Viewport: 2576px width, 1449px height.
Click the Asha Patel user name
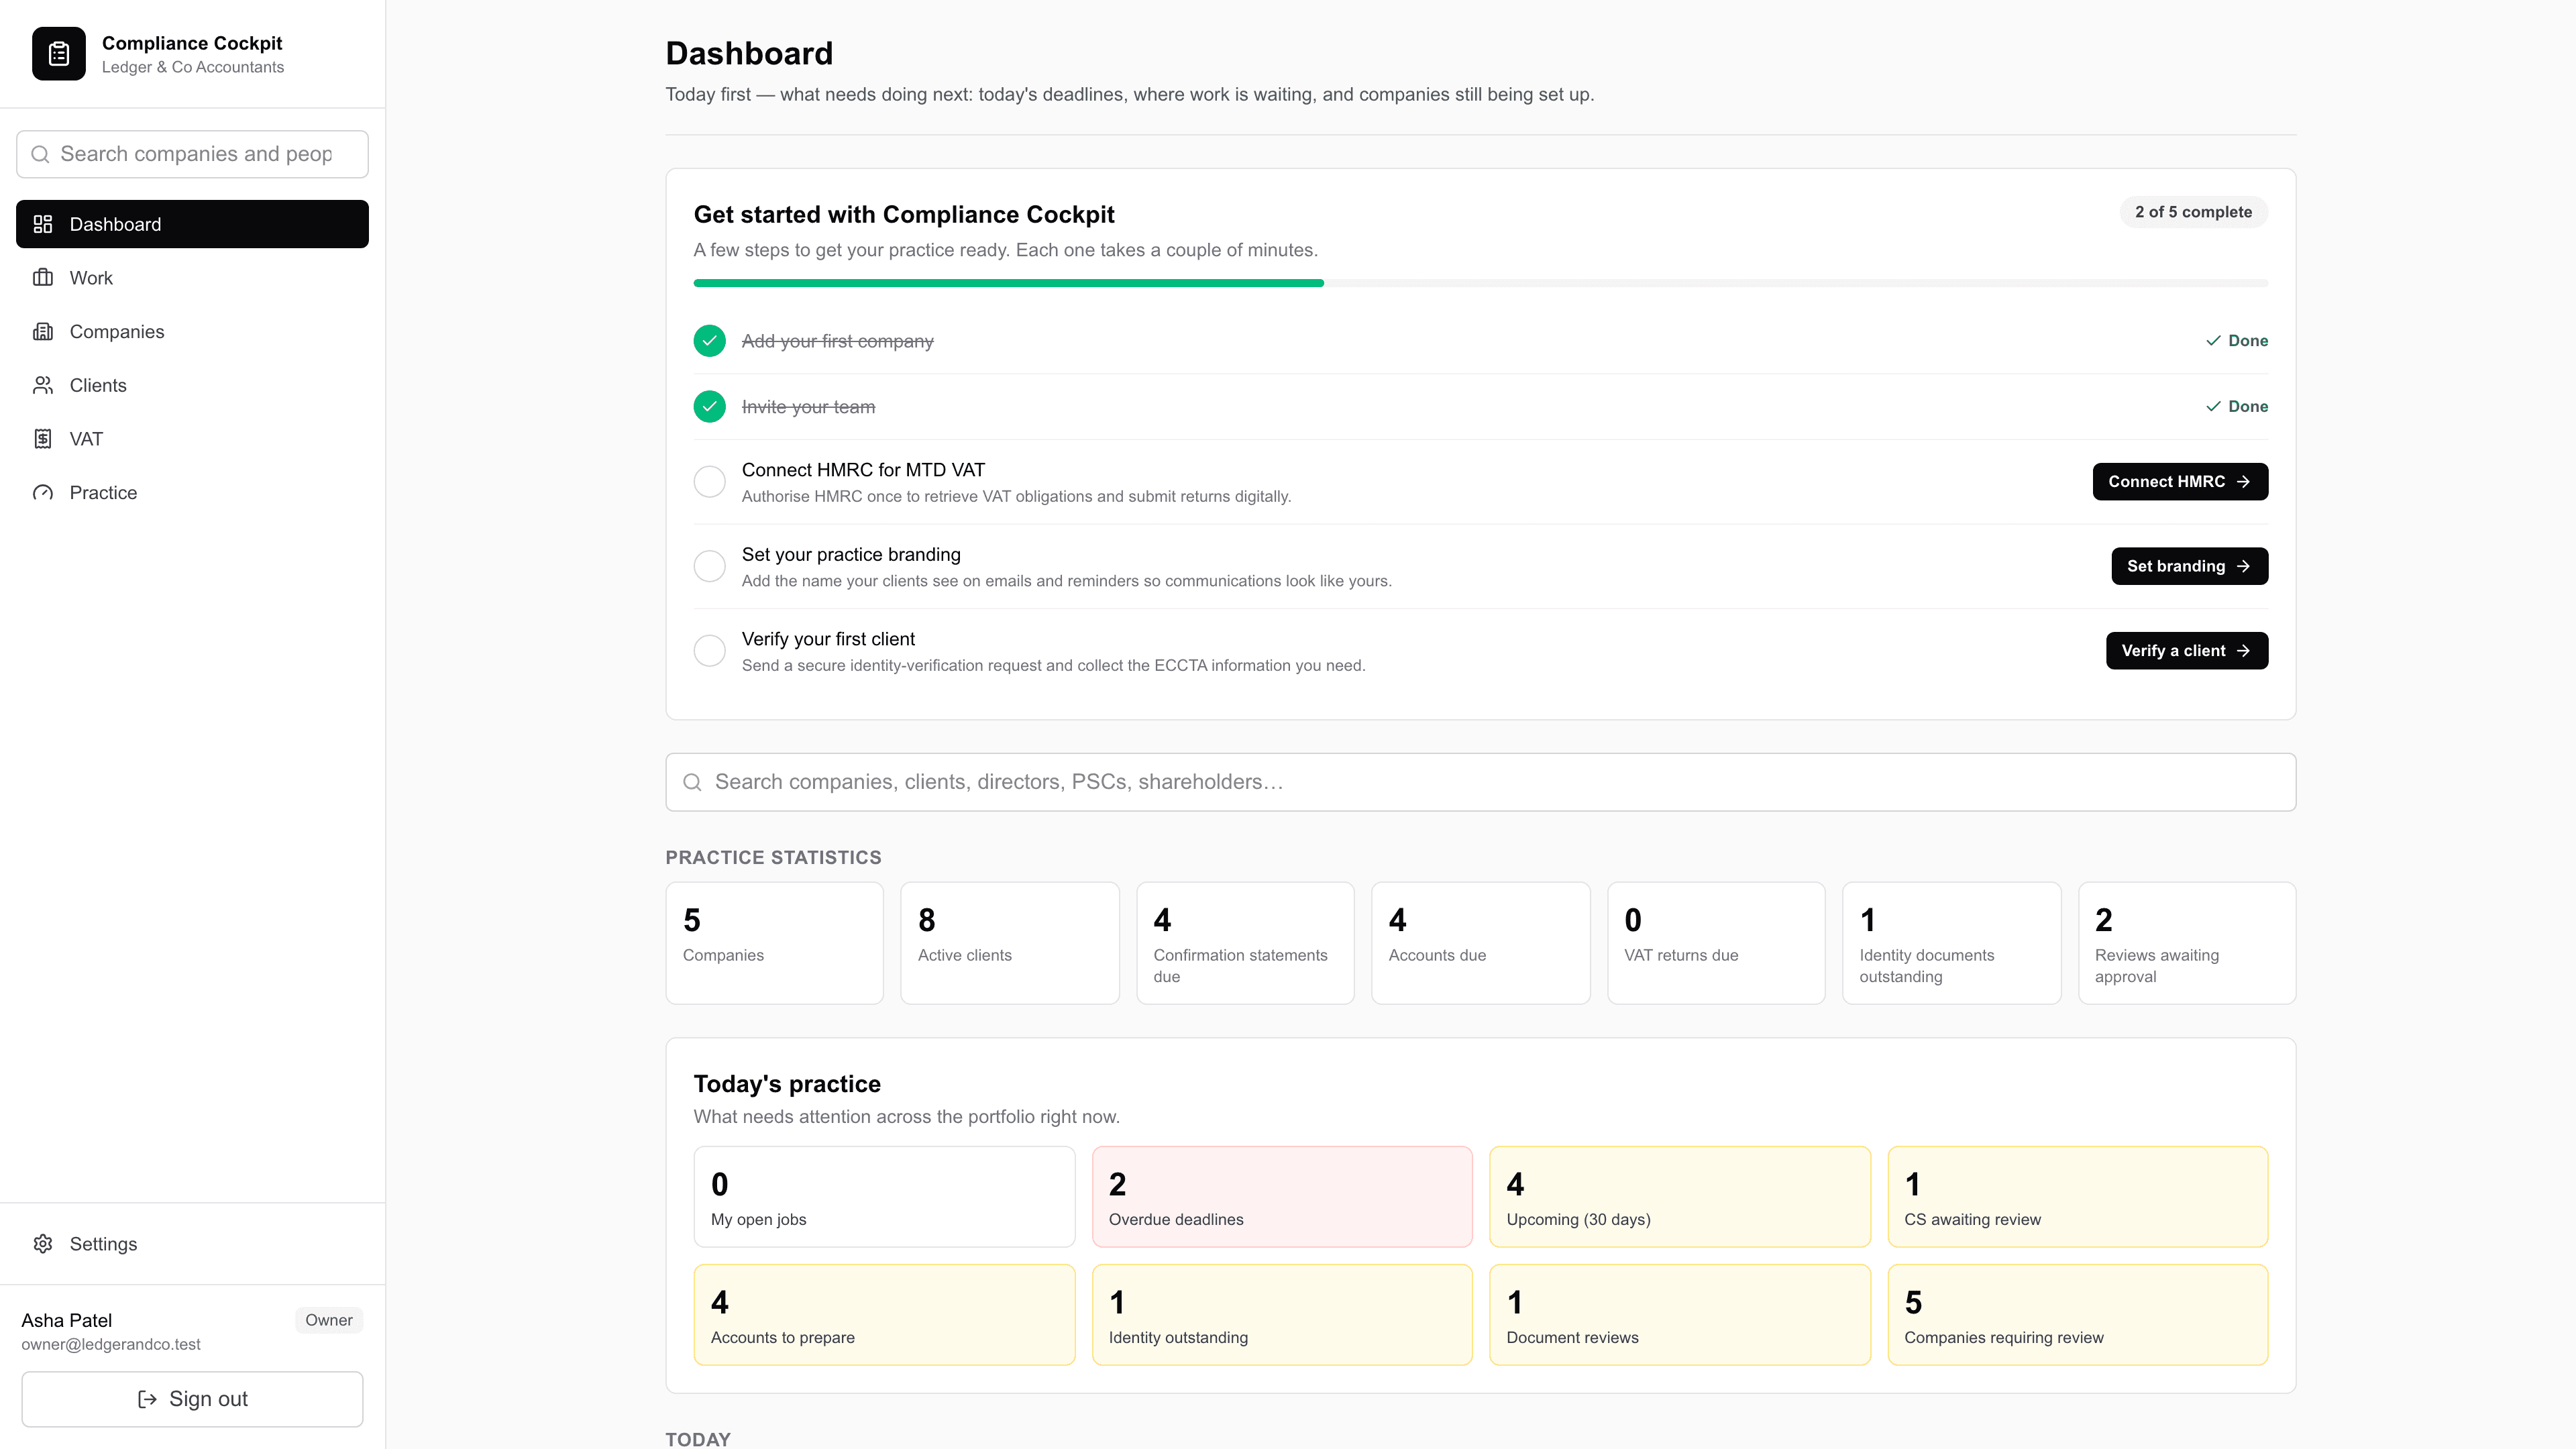[x=67, y=1320]
